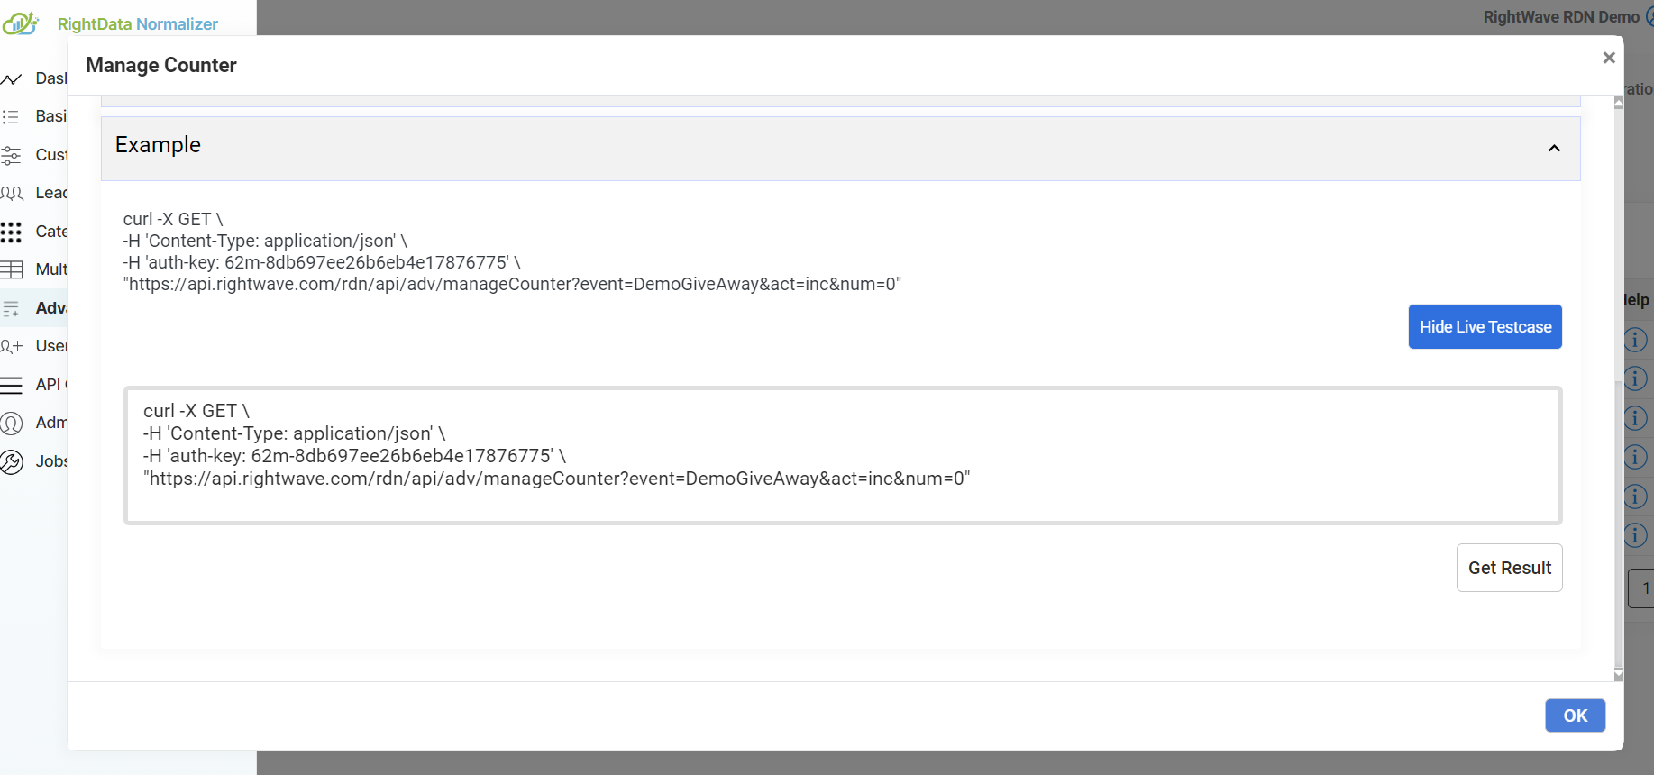
Task: Click Hide Live Testcase button
Action: [x=1485, y=326]
